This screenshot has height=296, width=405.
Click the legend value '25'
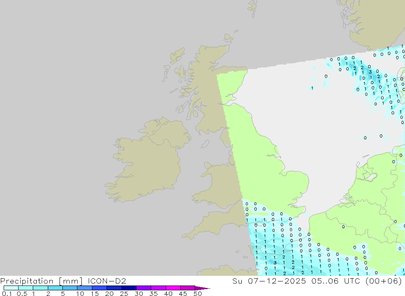(124, 294)
